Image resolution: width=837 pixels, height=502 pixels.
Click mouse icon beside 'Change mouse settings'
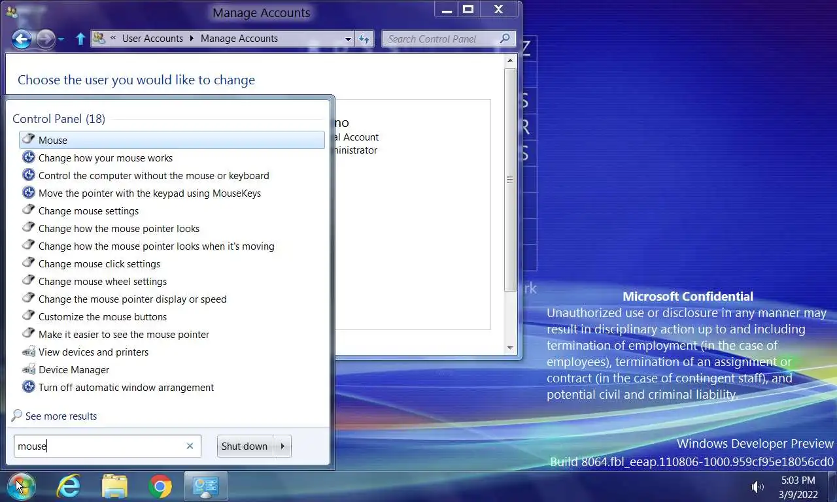pos(28,210)
